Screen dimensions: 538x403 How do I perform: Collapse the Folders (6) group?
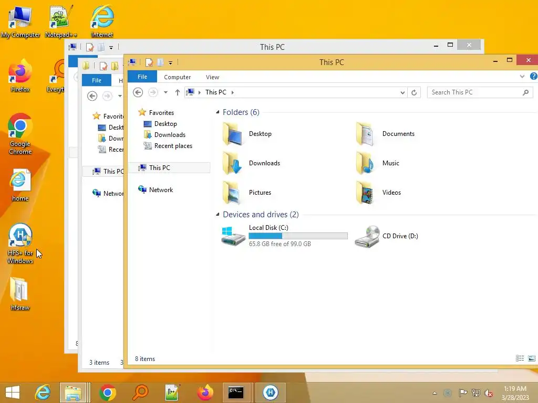[218, 112]
